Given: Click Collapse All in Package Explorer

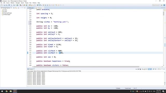Looking at the screenshot, I should (14, 8).
